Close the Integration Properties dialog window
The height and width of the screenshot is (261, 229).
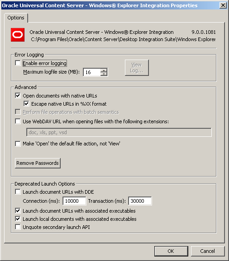point(223,5)
